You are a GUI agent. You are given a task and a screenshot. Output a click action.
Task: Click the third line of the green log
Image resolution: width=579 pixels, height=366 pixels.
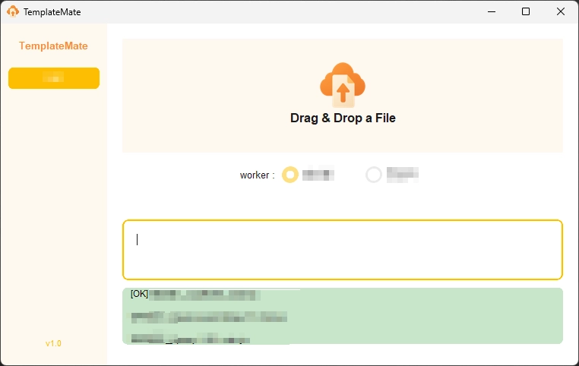[190, 339]
